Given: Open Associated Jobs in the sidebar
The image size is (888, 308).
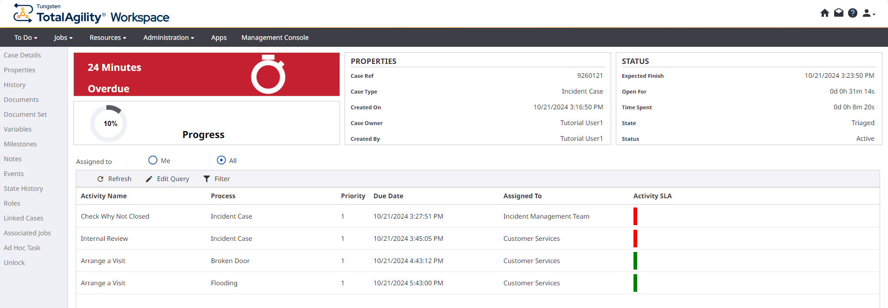Looking at the screenshot, I should point(27,233).
